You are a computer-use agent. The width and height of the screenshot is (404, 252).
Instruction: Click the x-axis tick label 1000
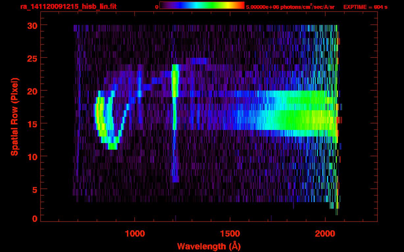pos(135,234)
